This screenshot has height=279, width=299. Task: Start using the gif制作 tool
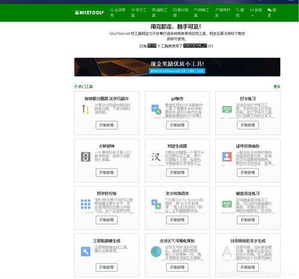pos(177,125)
